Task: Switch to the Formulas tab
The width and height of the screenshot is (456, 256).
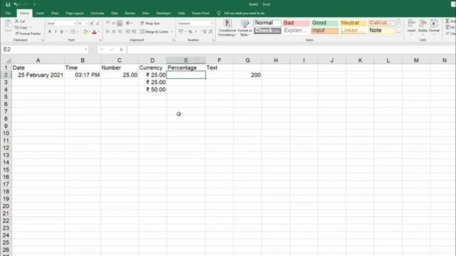Action: pos(97,13)
